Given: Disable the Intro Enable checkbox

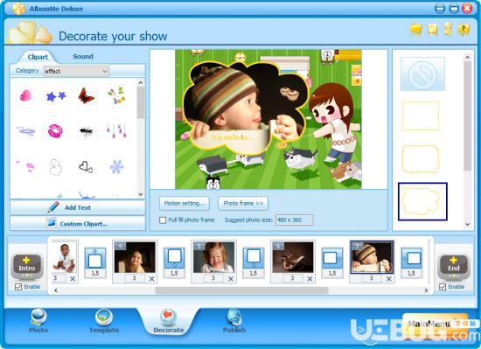Looking at the screenshot, I should click(x=18, y=287).
